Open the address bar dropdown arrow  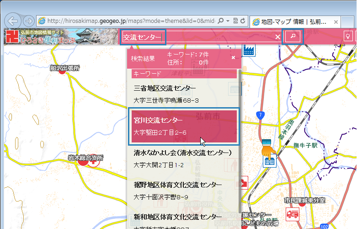[x=228, y=21]
